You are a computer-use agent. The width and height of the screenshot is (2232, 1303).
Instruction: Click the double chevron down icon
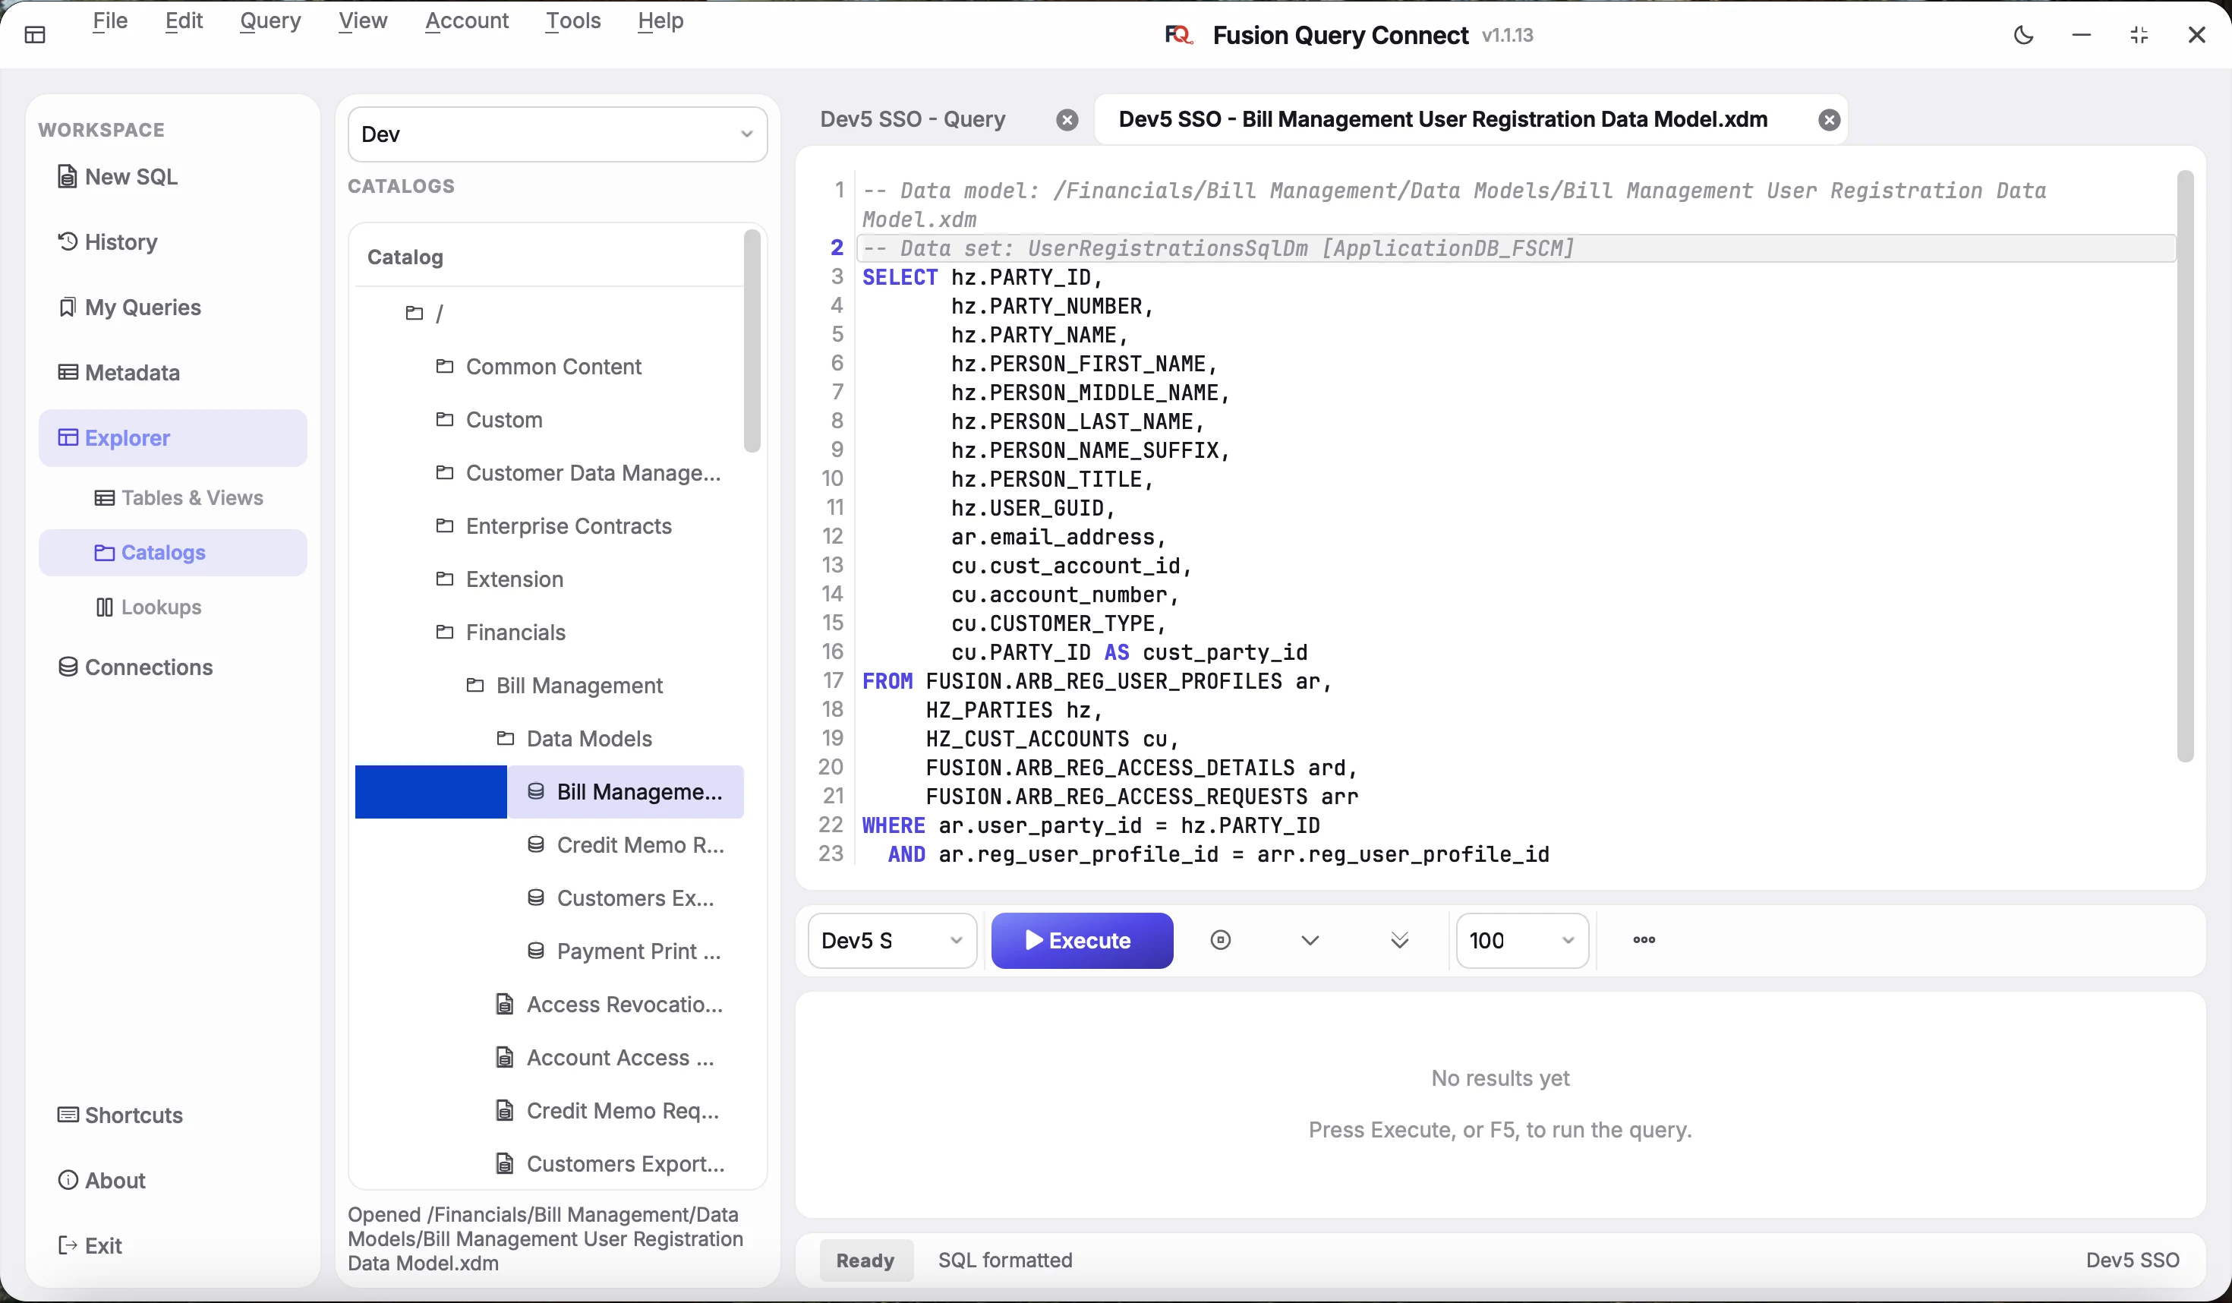[x=1399, y=941]
